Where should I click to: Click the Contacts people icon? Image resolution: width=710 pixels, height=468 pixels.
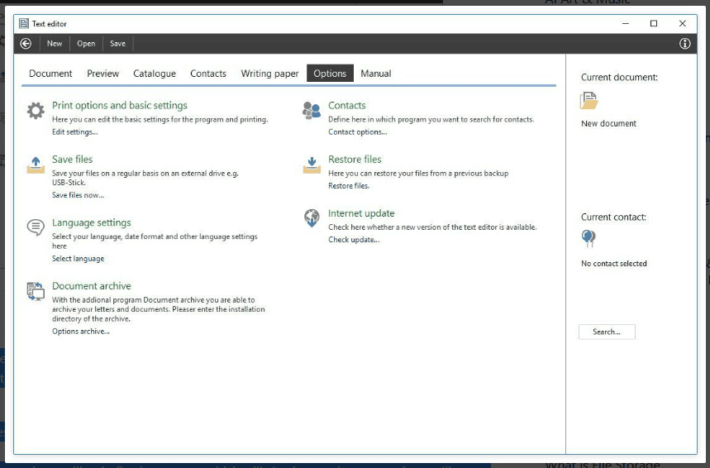click(312, 110)
